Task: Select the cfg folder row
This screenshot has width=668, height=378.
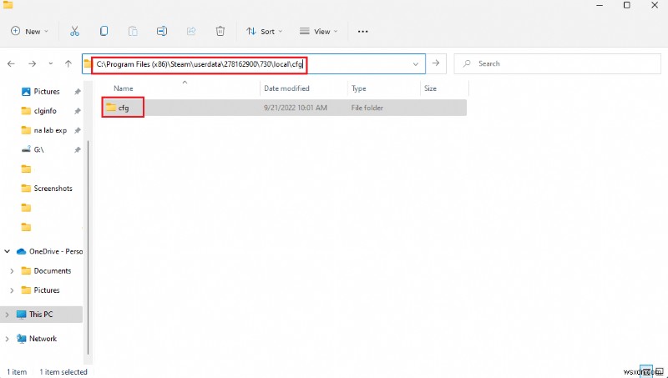Action: pos(284,108)
